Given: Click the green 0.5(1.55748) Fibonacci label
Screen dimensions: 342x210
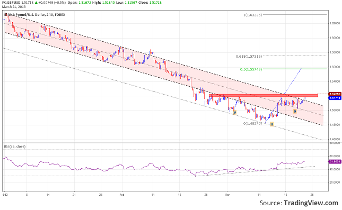Looking at the screenshot, I should [251, 69].
